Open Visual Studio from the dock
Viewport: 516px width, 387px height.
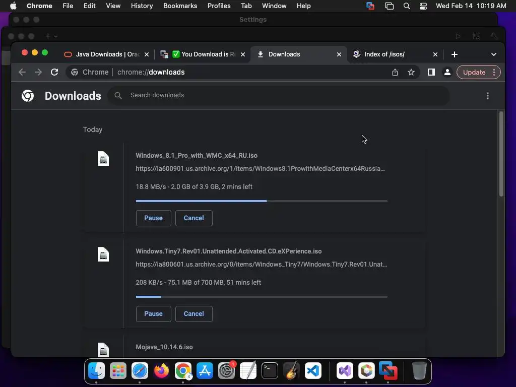(345, 371)
